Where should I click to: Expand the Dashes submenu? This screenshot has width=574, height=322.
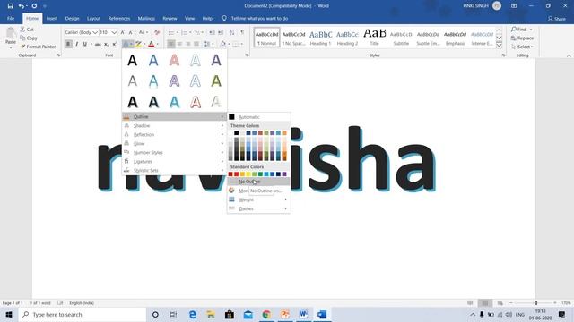(x=258, y=208)
